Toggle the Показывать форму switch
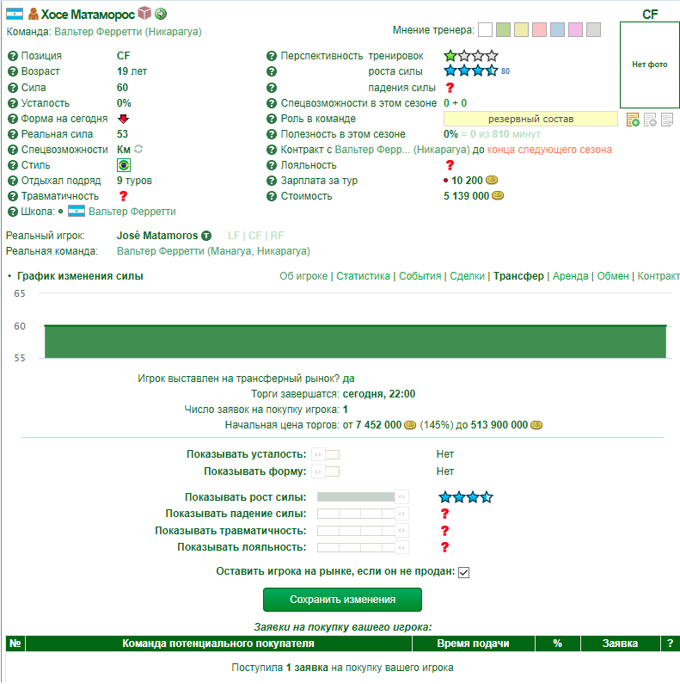 [326, 471]
